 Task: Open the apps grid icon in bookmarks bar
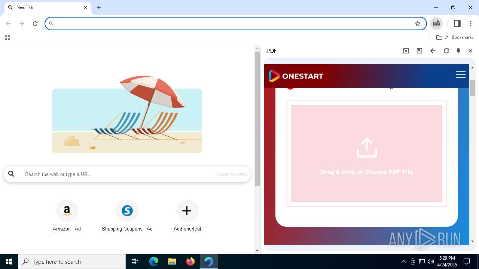pyautogui.click(x=7, y=37)
